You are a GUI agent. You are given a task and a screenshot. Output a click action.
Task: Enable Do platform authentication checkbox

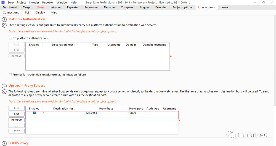(10, 38)
